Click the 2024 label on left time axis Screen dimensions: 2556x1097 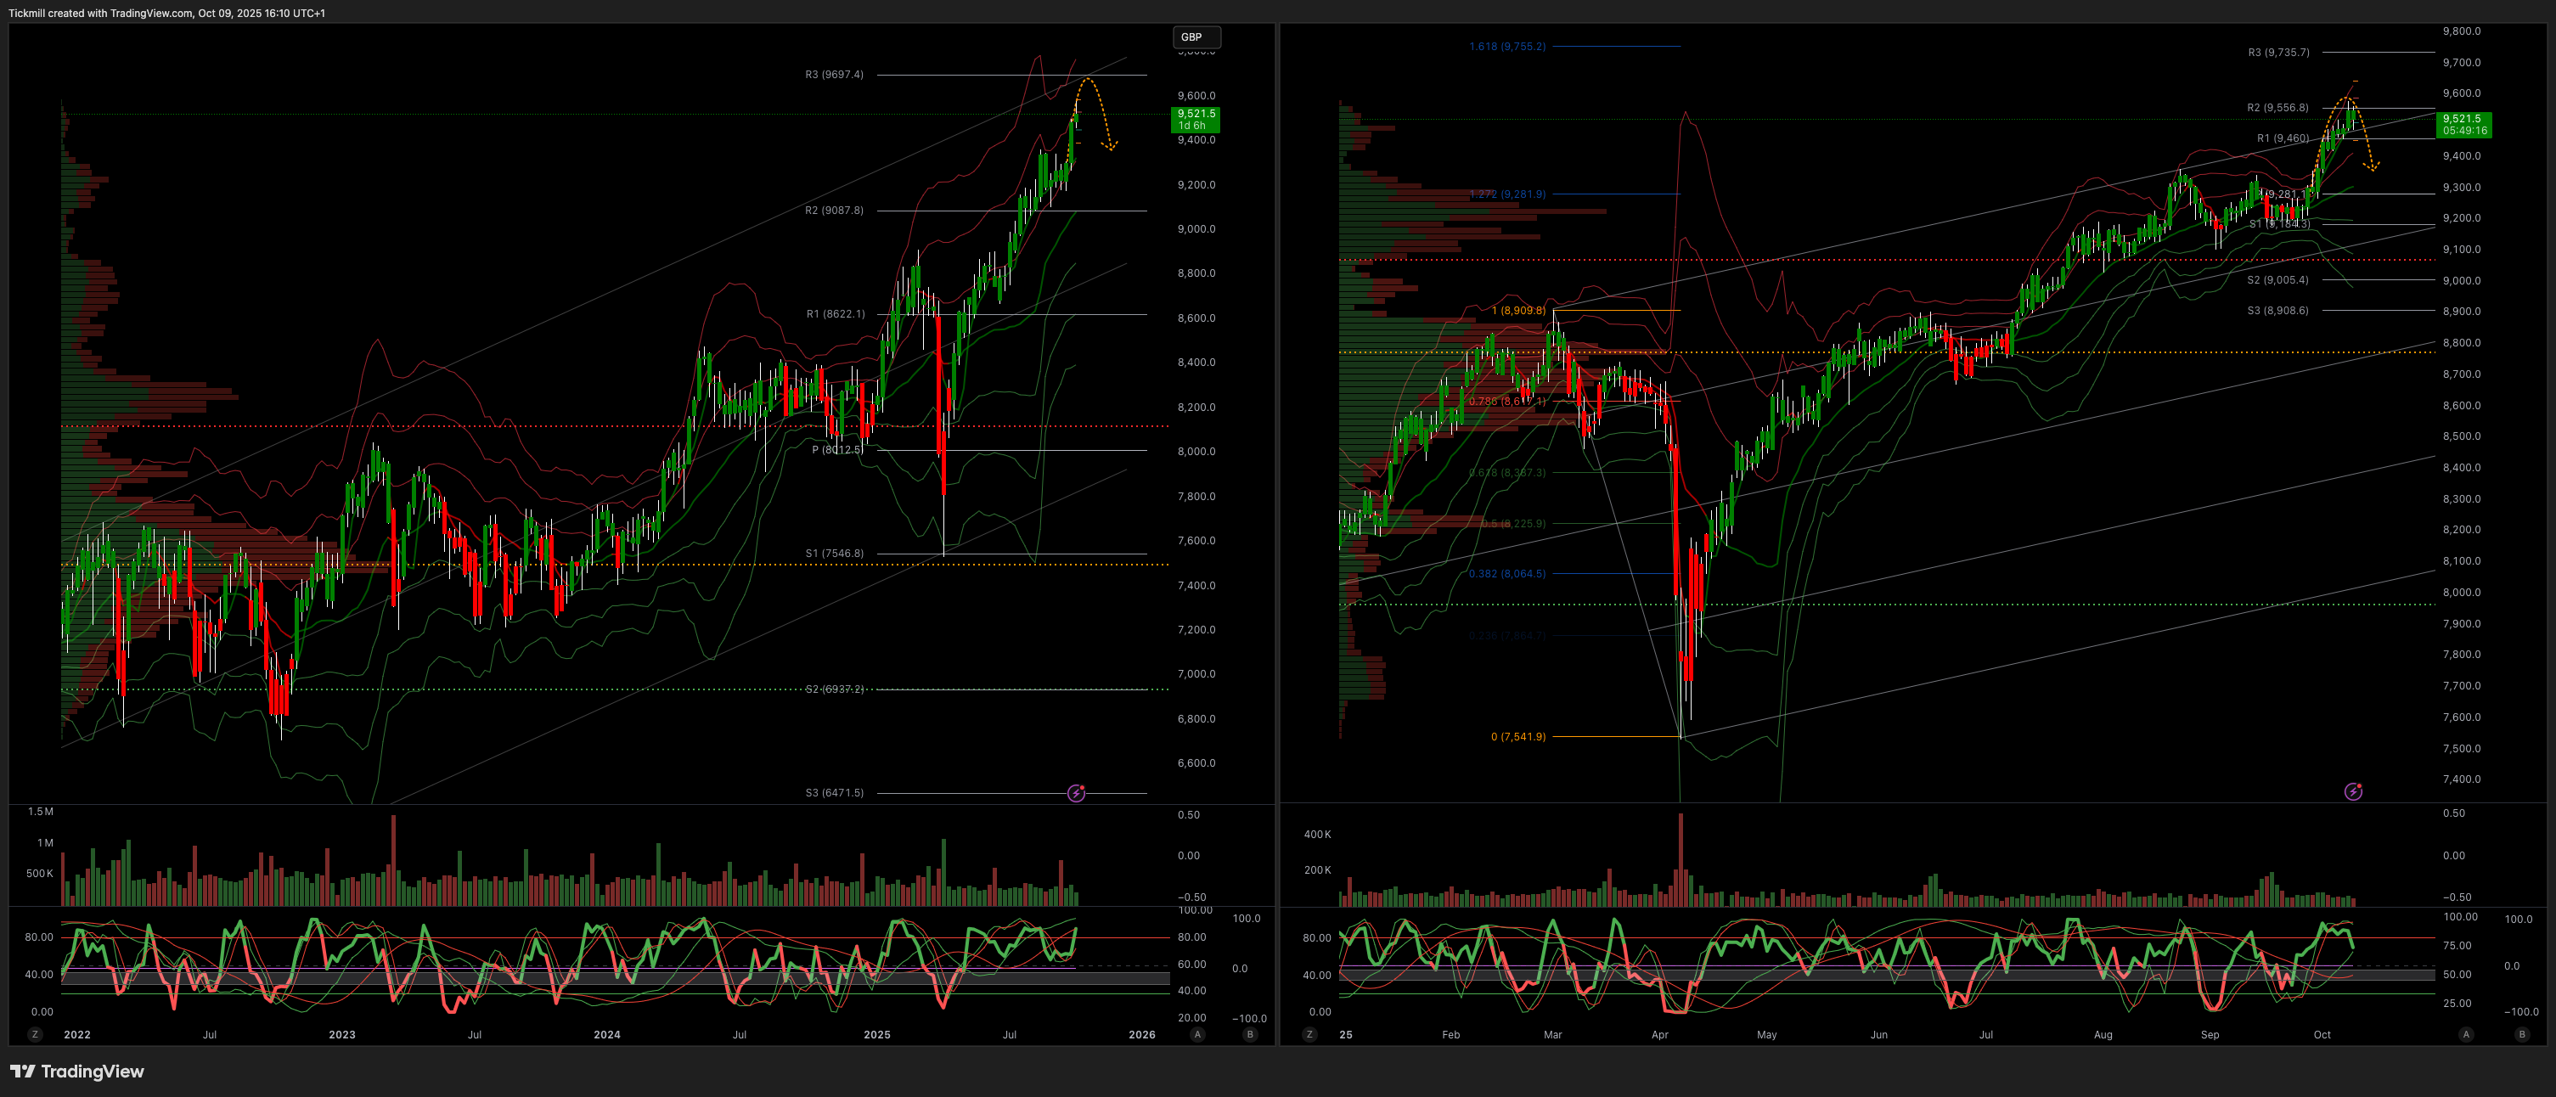click(606, 1034)
